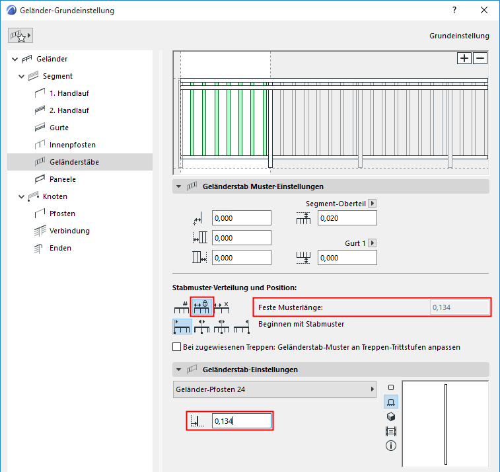Choose end-aligned pattern position icon
This screenshot has height=472, width=500.
point(241,326)
